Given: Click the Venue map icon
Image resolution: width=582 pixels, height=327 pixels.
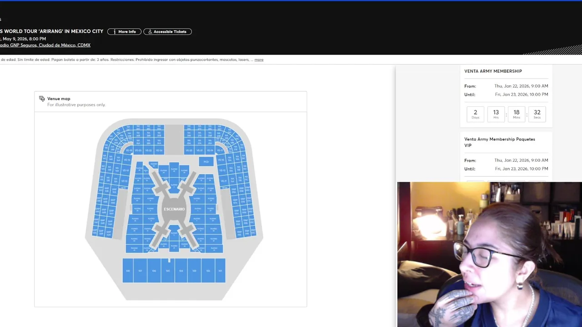Looking at the screenshot, I should (x=42, y=99).
